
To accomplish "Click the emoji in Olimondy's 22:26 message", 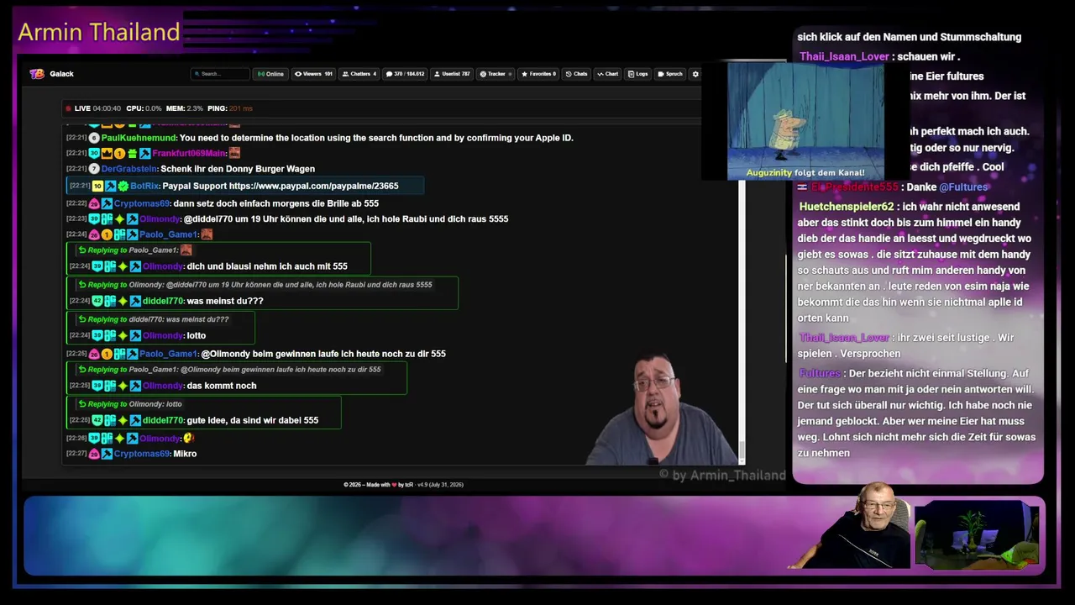I will pos(189,438).
